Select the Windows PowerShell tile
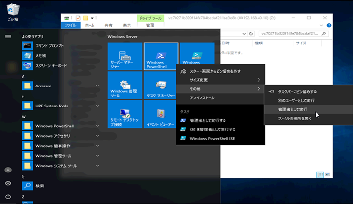Image resolution: width=353 pixels, height=204 pixels. coord(161,56)
